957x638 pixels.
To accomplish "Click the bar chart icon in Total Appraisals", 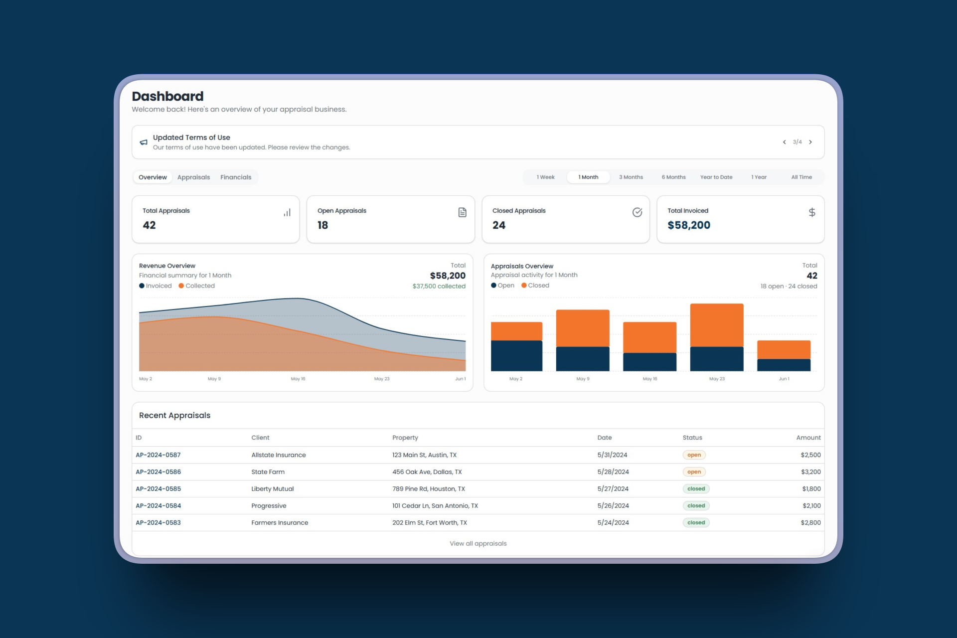I will (287, 212).
